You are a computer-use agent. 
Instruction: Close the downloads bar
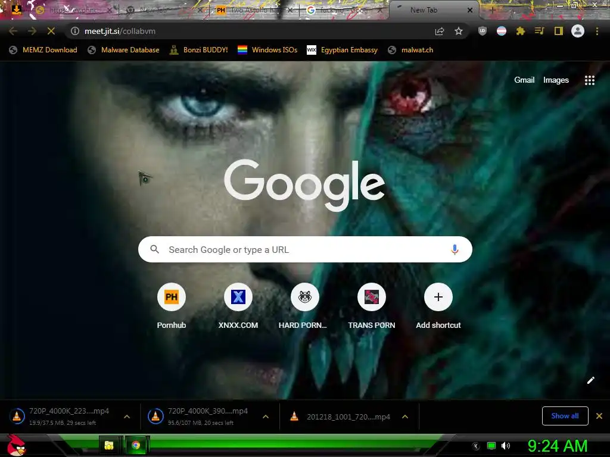pyautogui.click(x=599, y=416)
